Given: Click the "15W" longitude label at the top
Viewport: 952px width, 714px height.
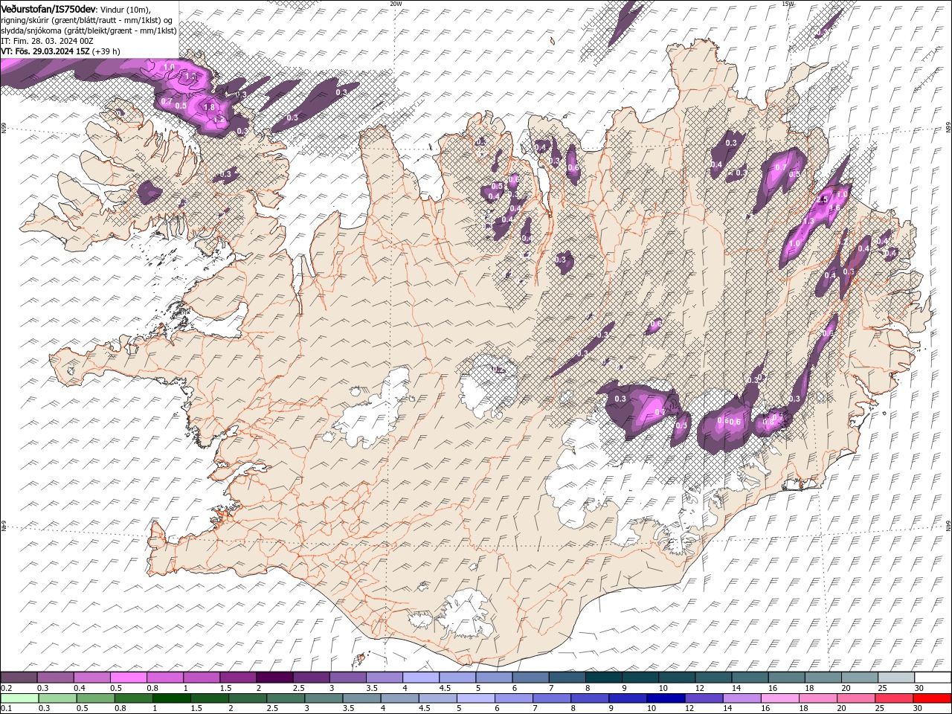Looking at the screenshot, I should pyautogui.click(x=788, y=4).
